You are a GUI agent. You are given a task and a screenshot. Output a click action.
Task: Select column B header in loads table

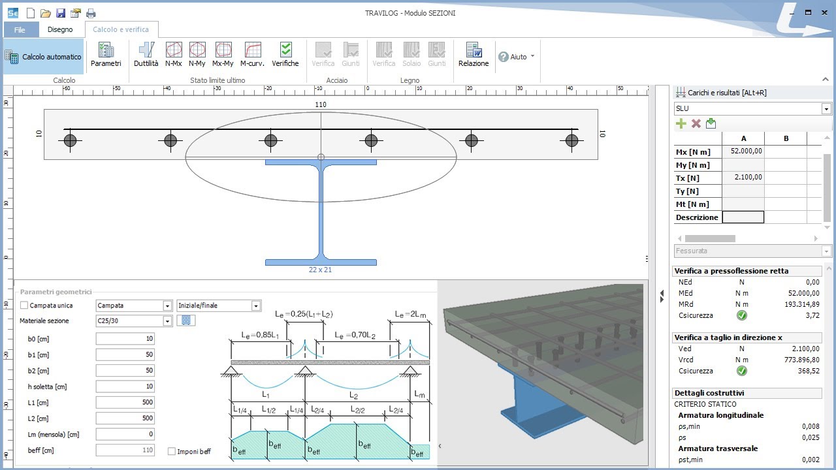pyautogui.click(x=786, y=138)
